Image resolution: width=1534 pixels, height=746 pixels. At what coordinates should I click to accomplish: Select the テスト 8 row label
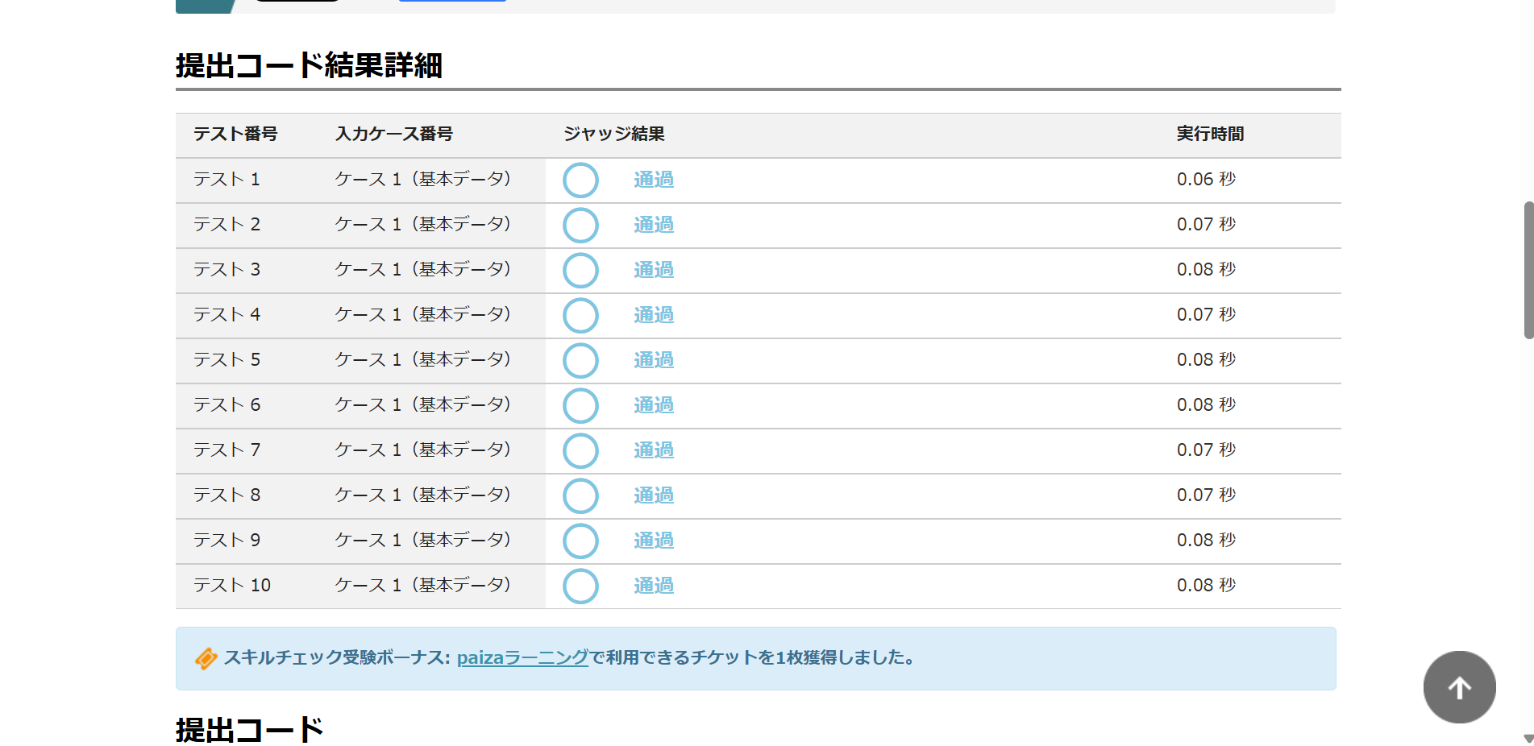point(227,495)
